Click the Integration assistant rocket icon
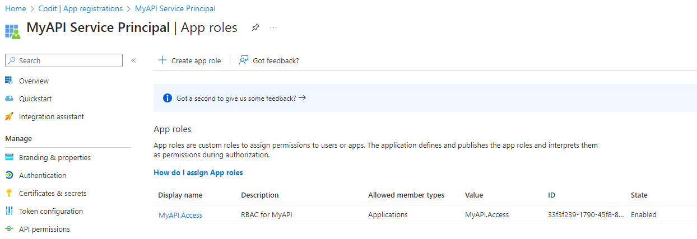 9,116
